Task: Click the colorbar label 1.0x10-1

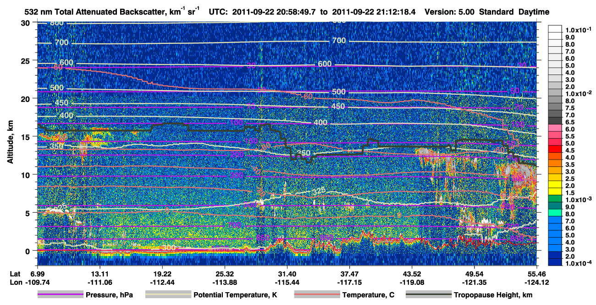Action: pyautogui.click(x=579, y=30)
